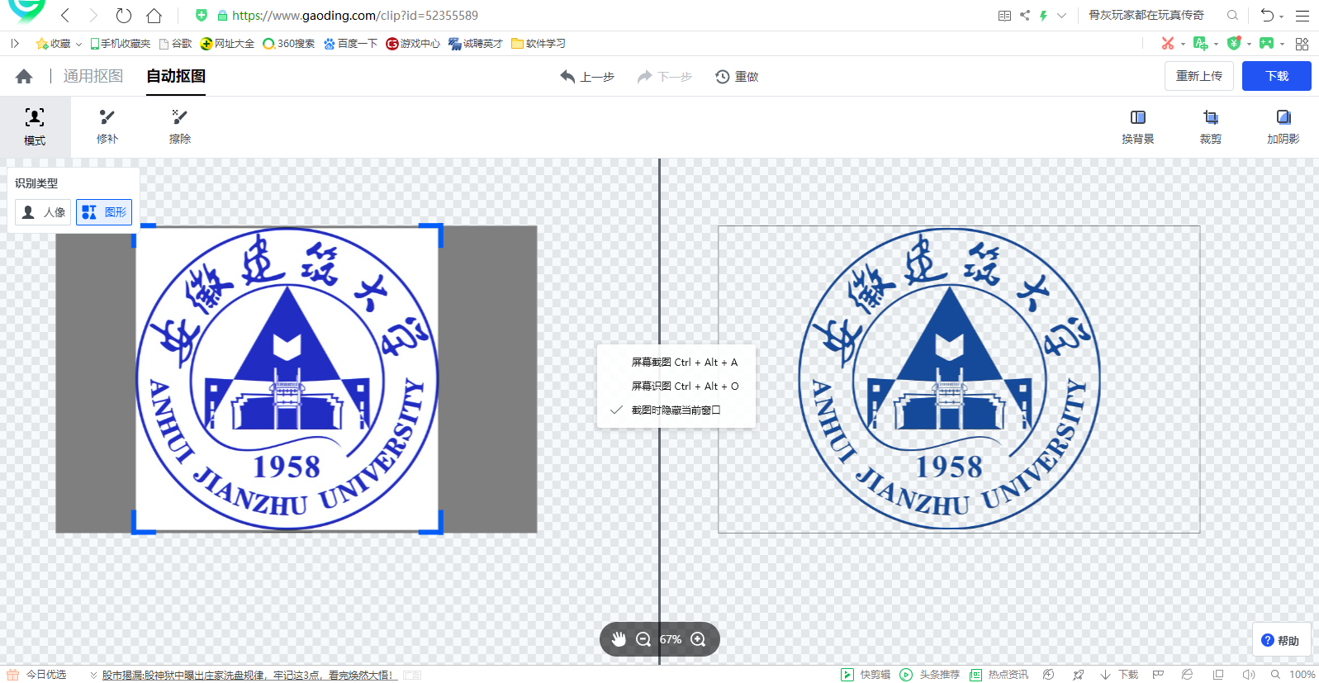Screen dimensions: 1319x683
Task: Open 换背景 background tool
Action: 1138,127
